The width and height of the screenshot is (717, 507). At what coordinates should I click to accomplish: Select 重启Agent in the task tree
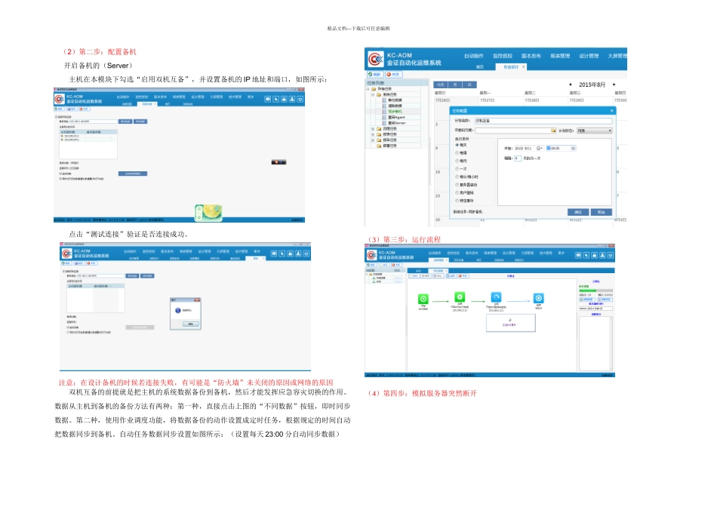click(x=396, y=118)
